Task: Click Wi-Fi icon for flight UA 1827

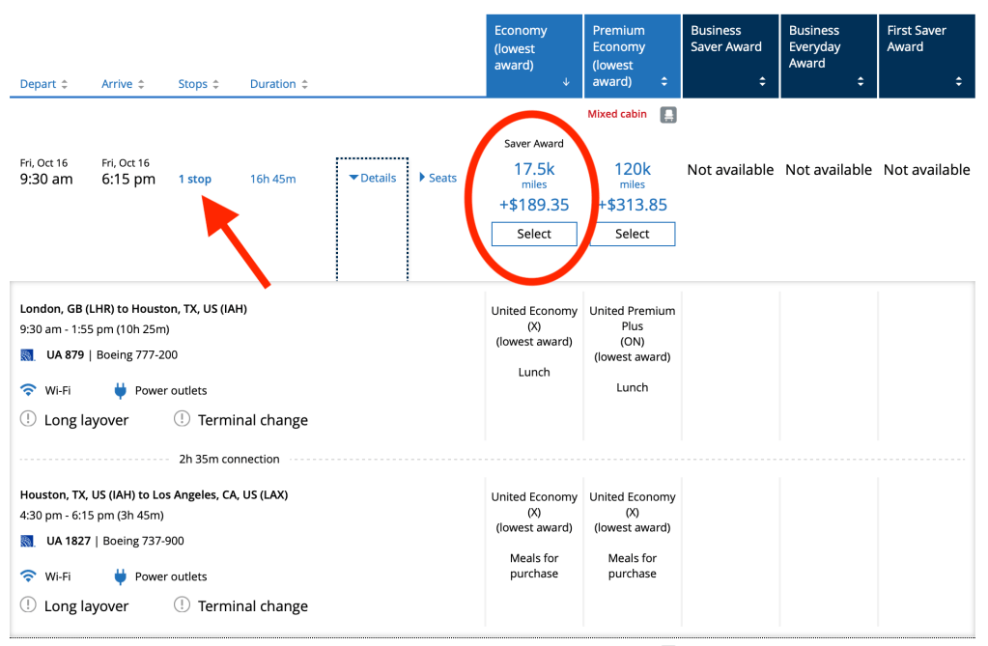Action: (29, 576)
